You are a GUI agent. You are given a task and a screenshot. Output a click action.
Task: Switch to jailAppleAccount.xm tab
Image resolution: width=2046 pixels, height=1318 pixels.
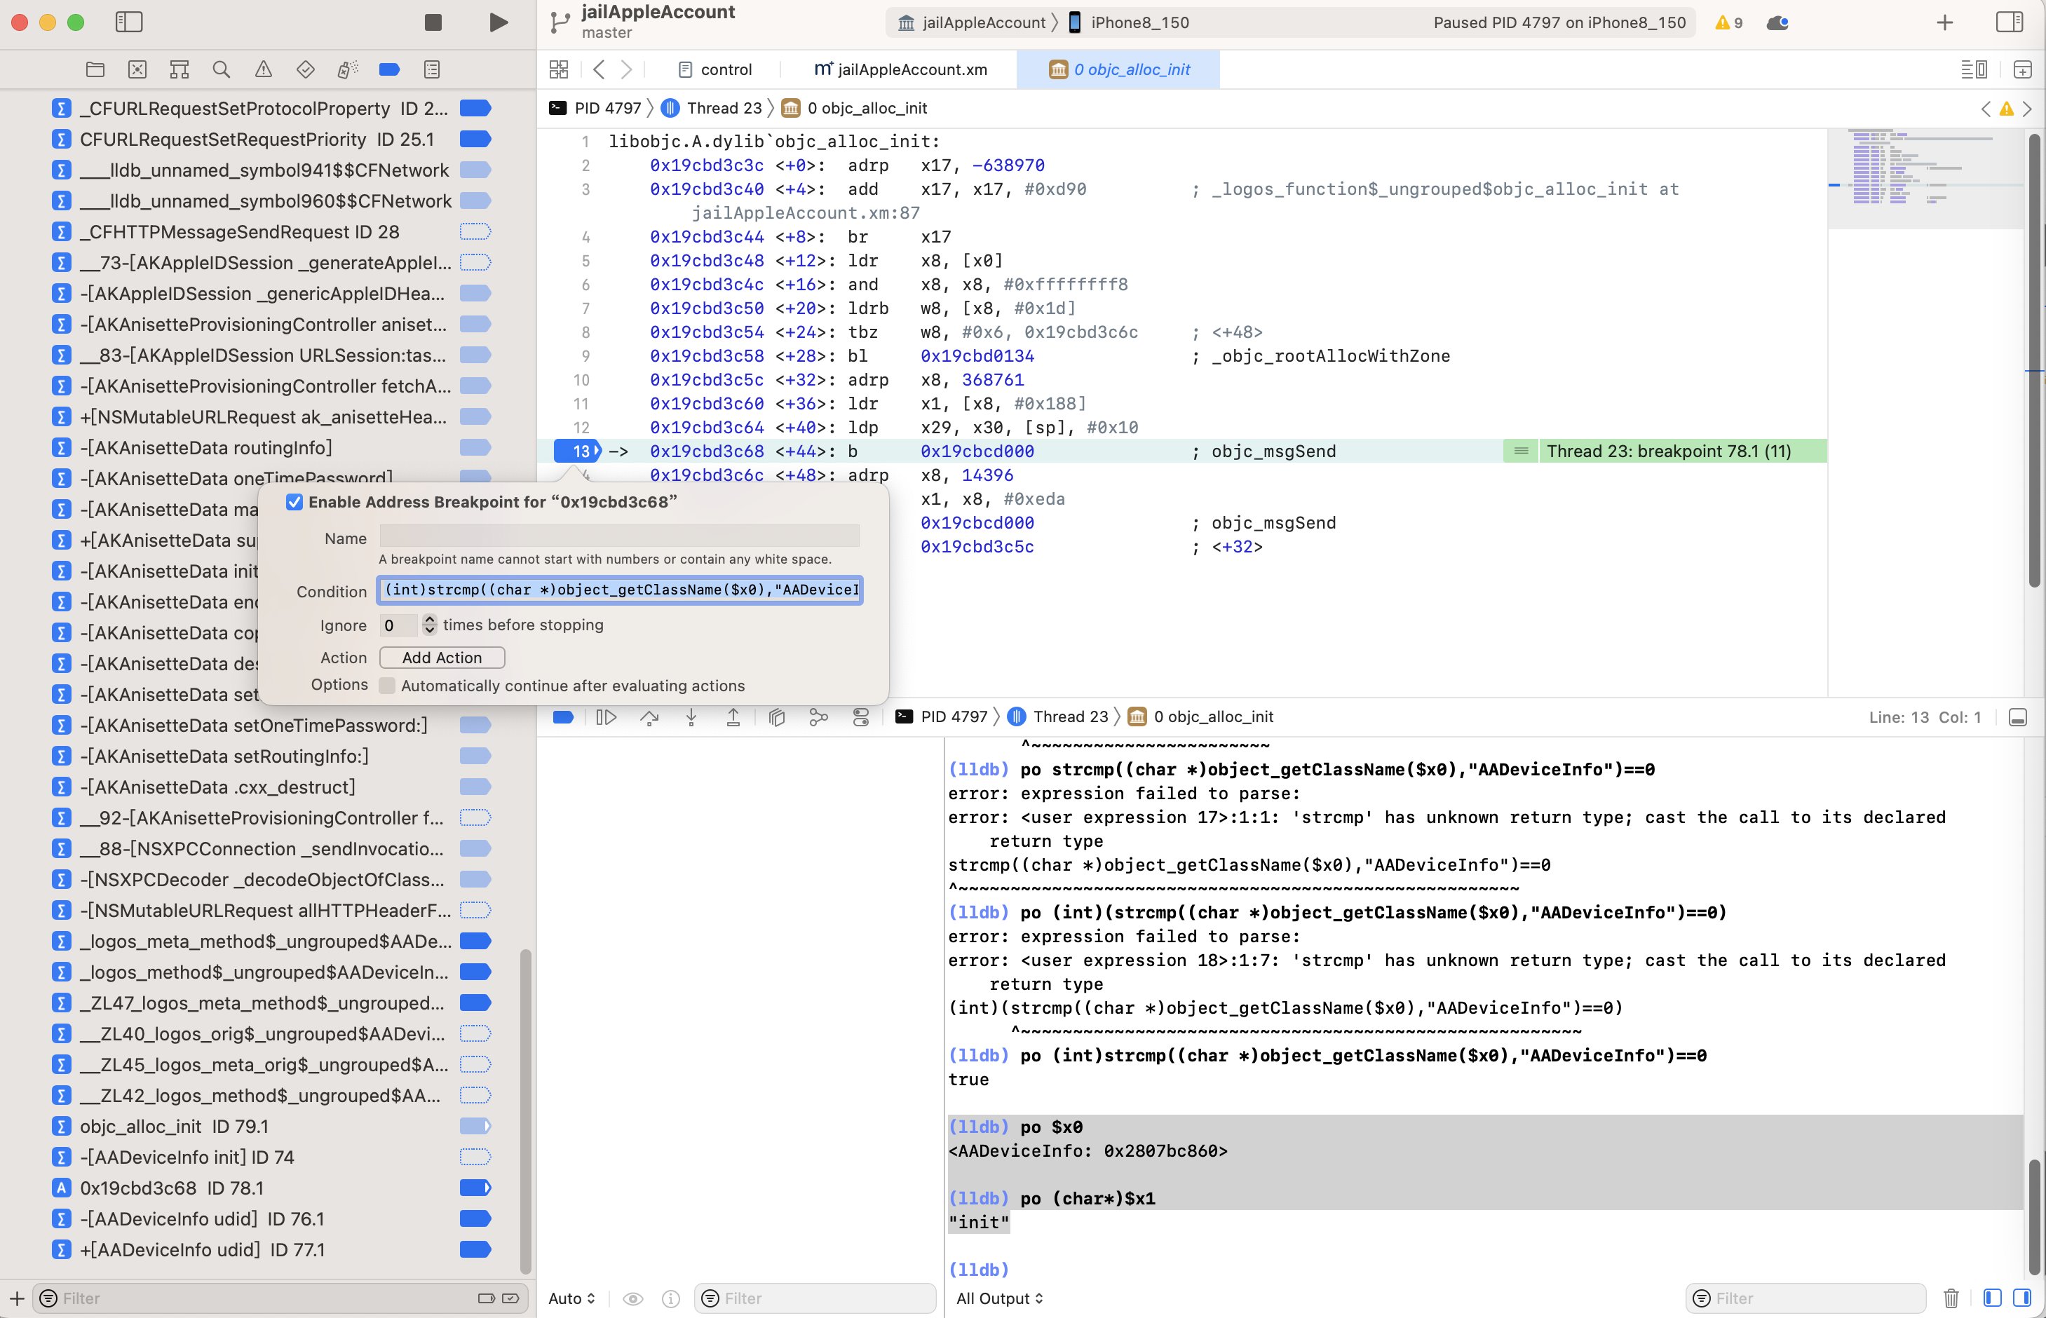tap(900, 69)
